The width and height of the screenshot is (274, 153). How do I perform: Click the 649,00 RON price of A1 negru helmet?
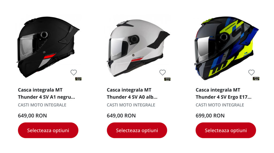(x=32, y=116)
